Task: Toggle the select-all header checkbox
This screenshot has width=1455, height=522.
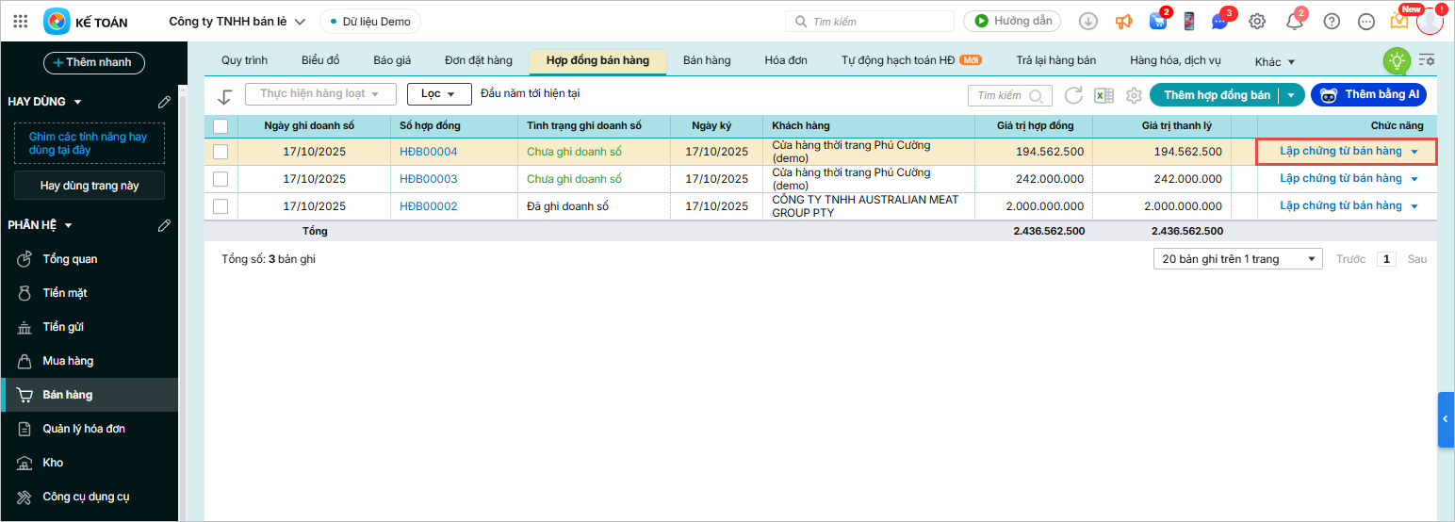Action: [x=221, y=125]
